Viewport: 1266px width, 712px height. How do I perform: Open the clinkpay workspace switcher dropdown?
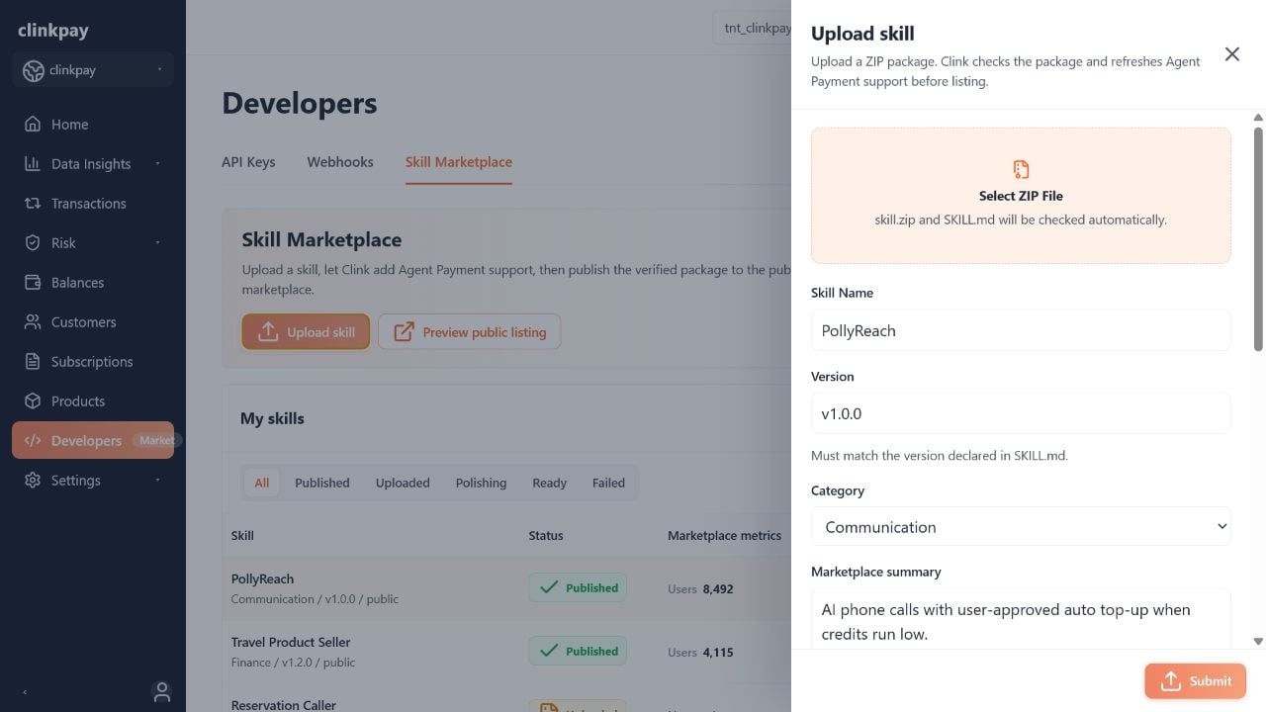[x=93, y=70]
